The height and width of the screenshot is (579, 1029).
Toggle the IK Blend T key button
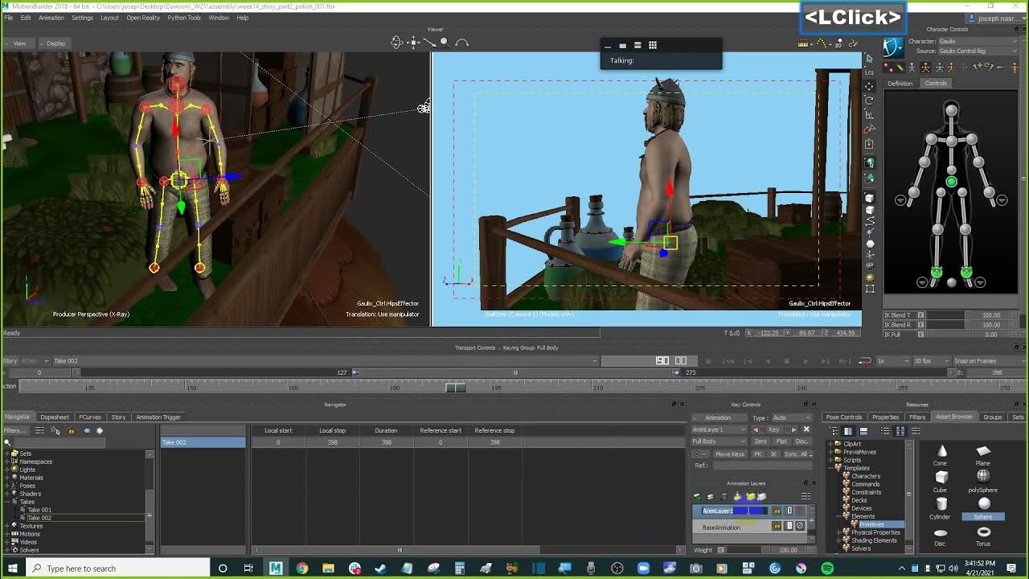tap(921, 315)
